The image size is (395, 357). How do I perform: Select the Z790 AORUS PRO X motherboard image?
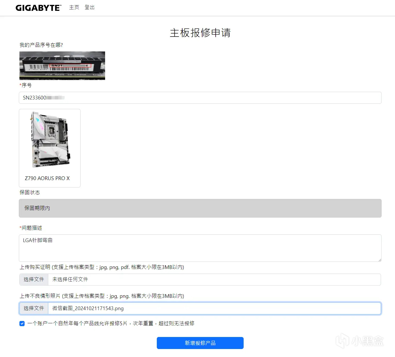coord(50,139)
